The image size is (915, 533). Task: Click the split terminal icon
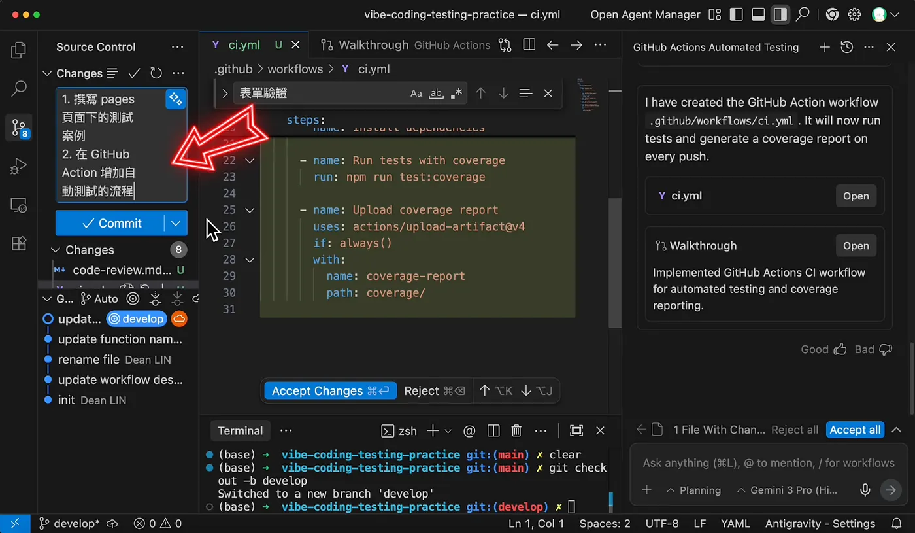[493, 430]
